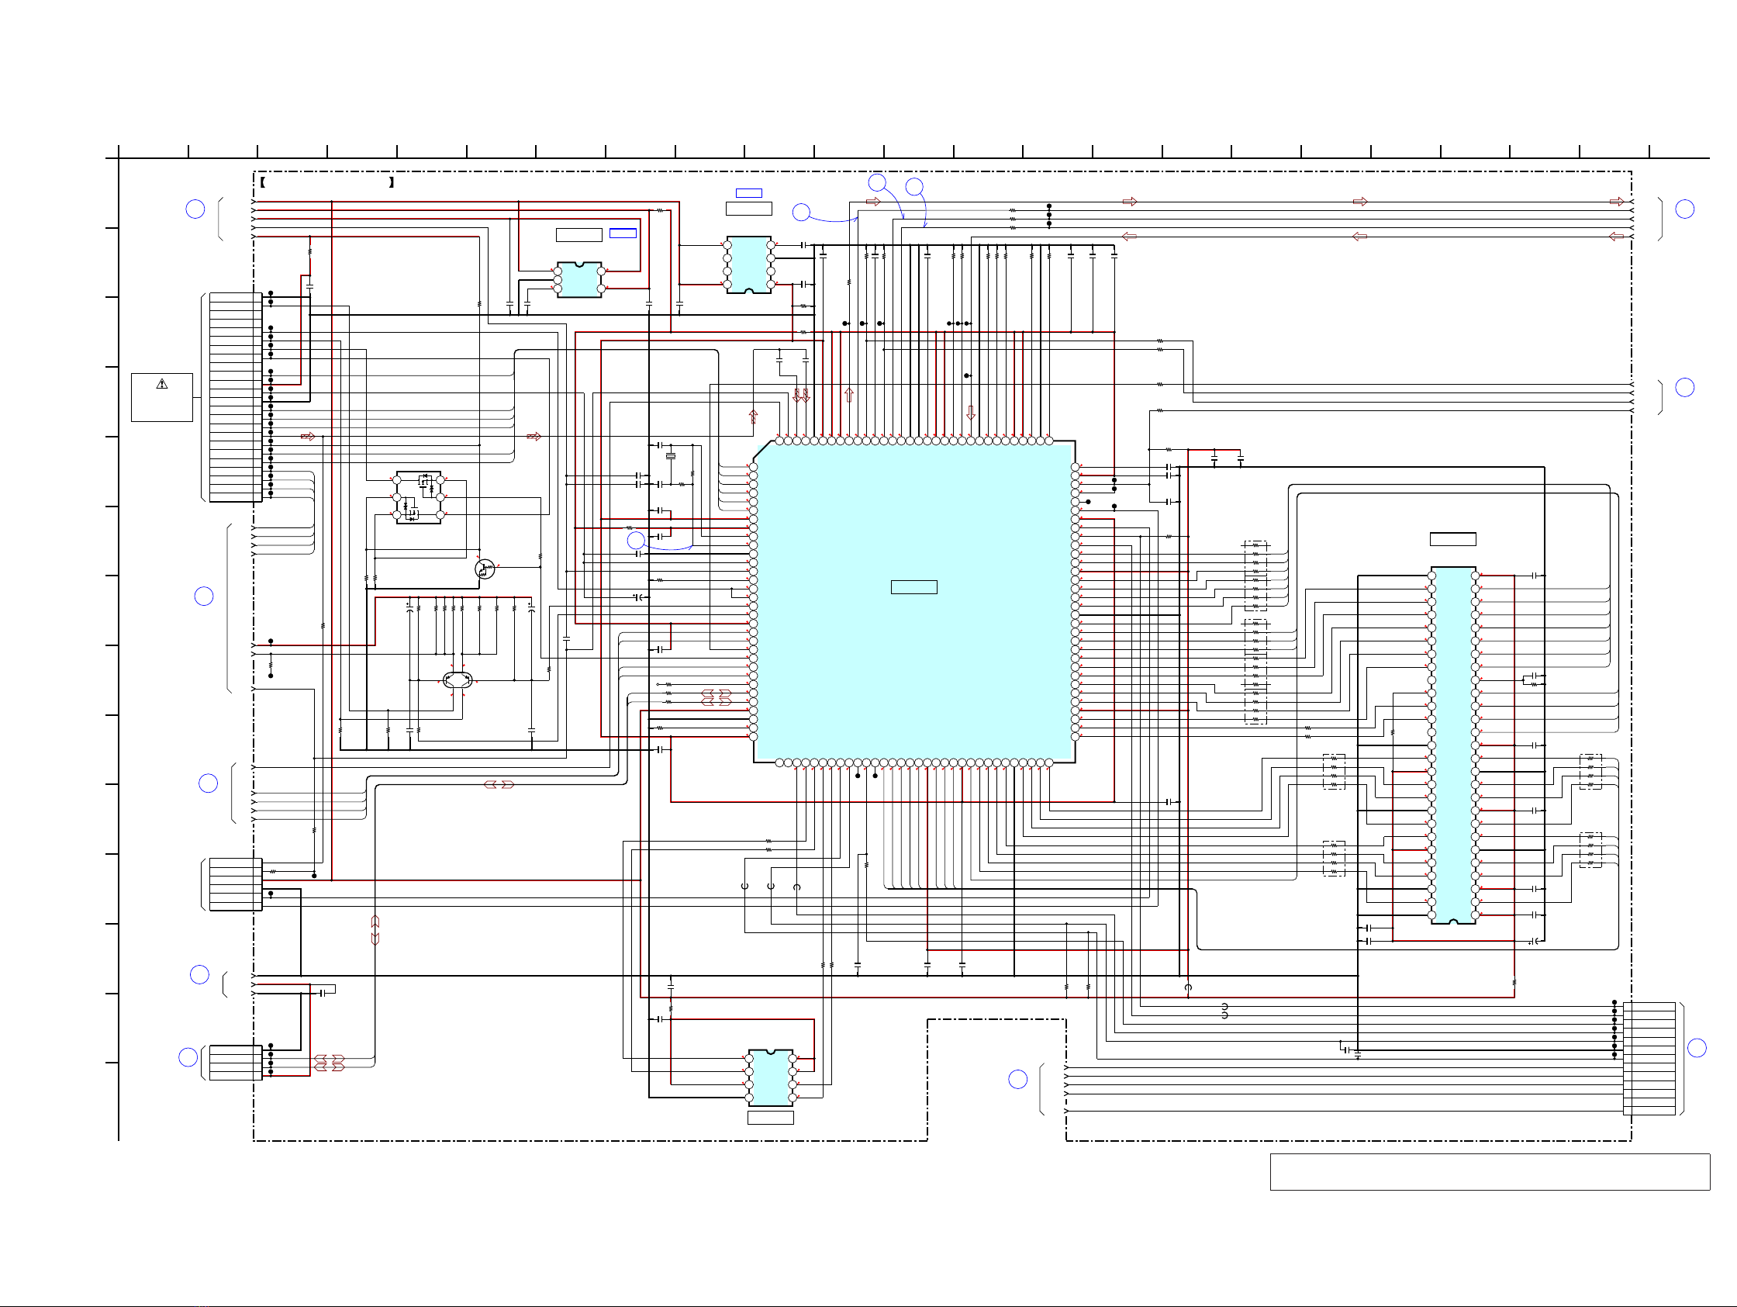Click the tall narrow cyan IC on right
Viewport: 1737px width, 1307px height.
coord(1452,745)
